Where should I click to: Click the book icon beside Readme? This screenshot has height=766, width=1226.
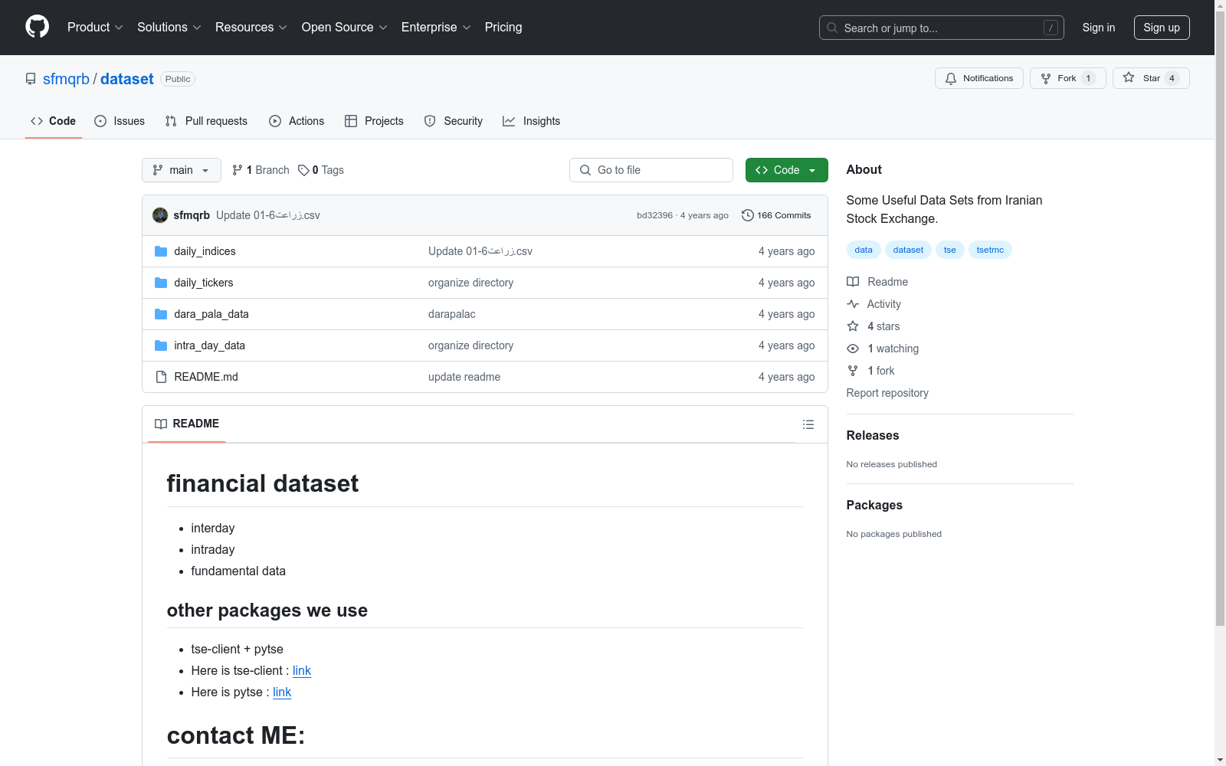click(853, 282)
